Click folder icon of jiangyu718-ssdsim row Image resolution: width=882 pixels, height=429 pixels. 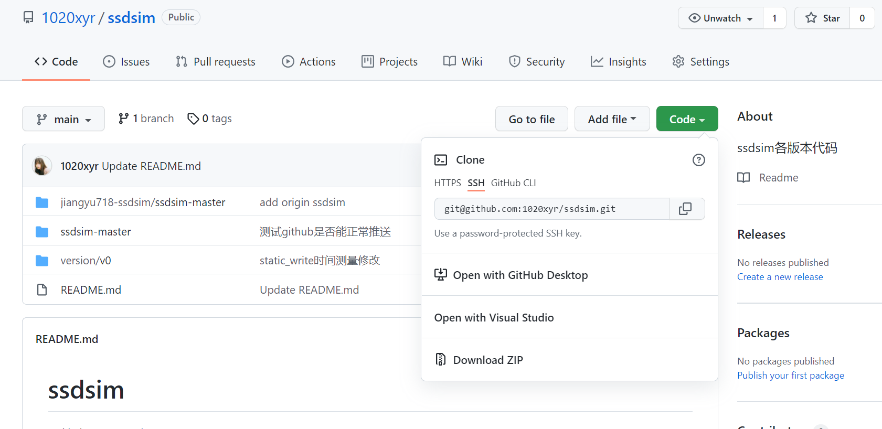[42, 202]
